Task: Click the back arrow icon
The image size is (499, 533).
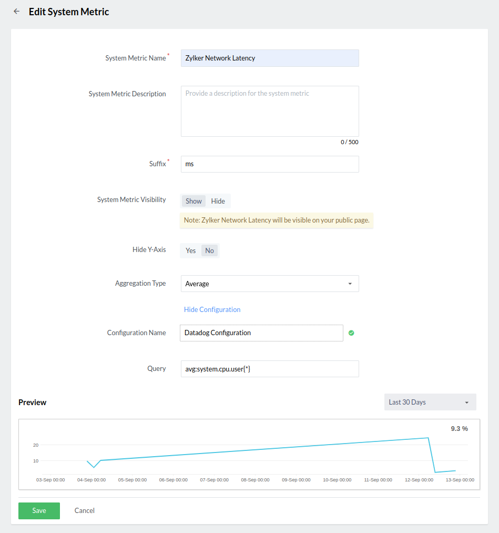Action: [17, 11]
